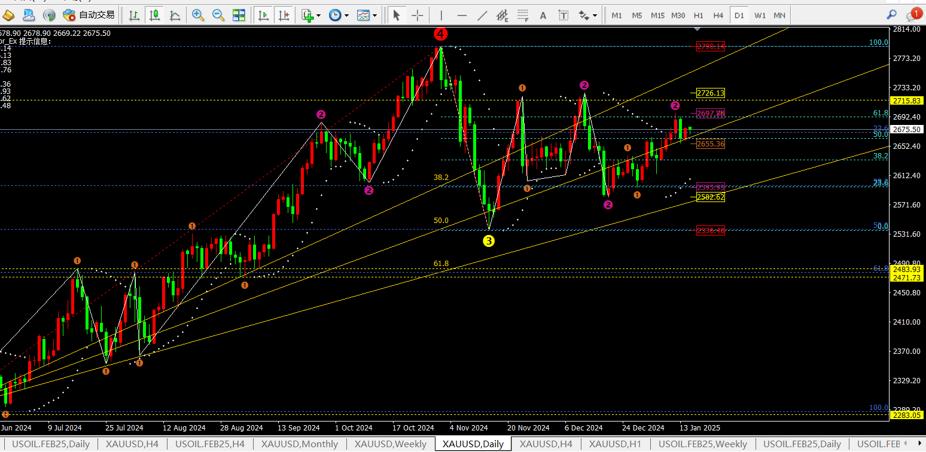The height and width of the screenshot is (452, 926).
Task: Select the horizontal line drawing tool
Action: point(462,15)
